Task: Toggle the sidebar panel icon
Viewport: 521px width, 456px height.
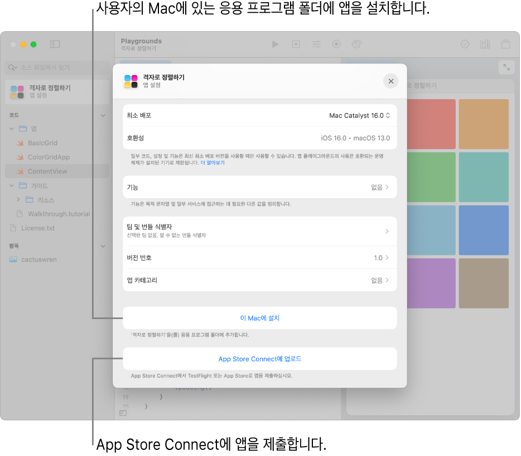Action: (55, 44)
